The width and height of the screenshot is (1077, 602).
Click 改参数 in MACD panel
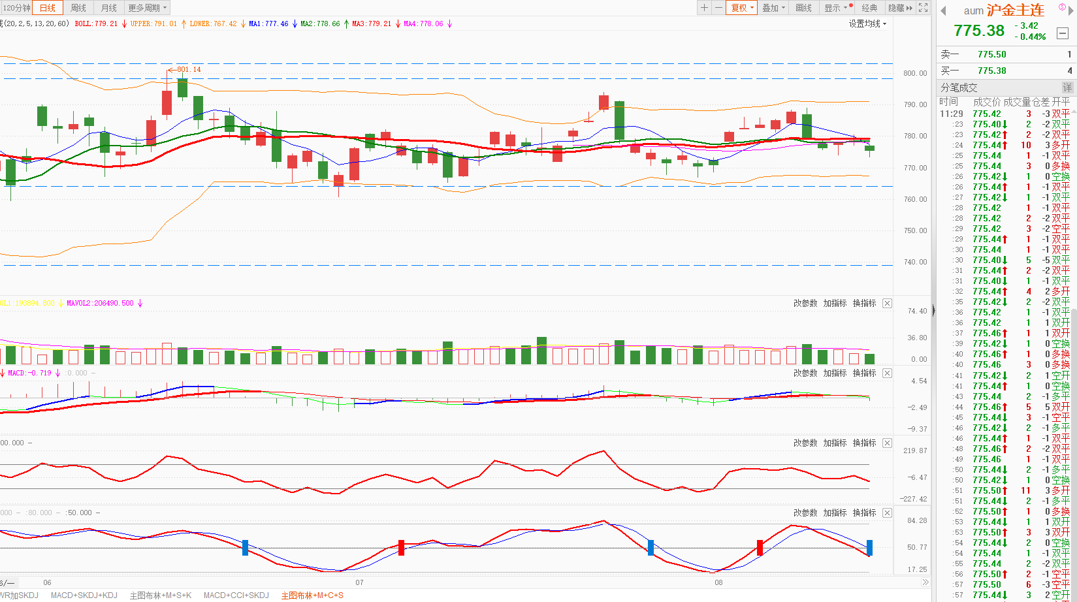[805, 373]
